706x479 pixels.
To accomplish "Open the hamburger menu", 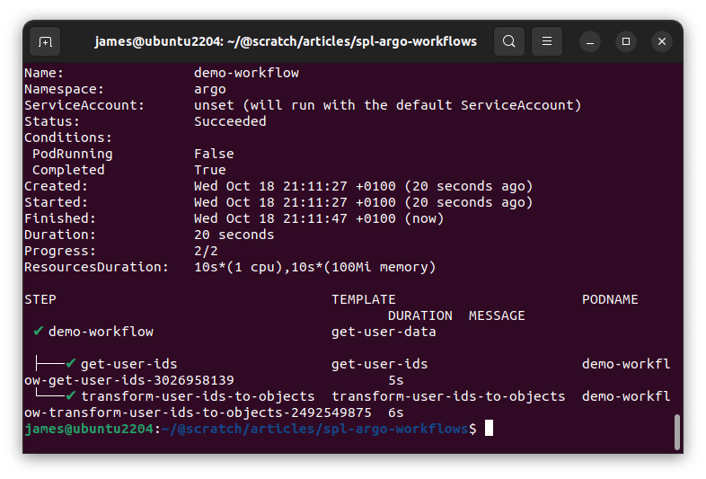I will [x=546, y=41].
